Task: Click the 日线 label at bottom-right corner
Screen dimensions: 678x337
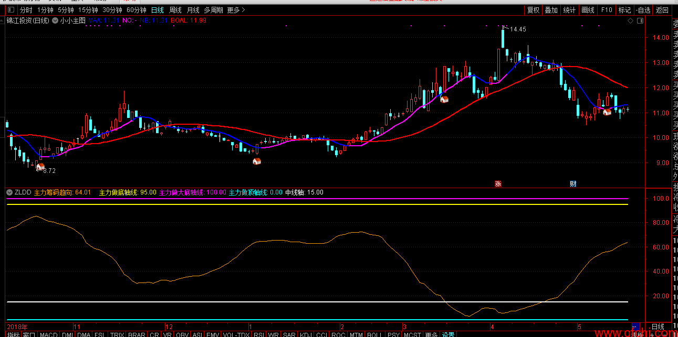Action: tap(658, 327)
